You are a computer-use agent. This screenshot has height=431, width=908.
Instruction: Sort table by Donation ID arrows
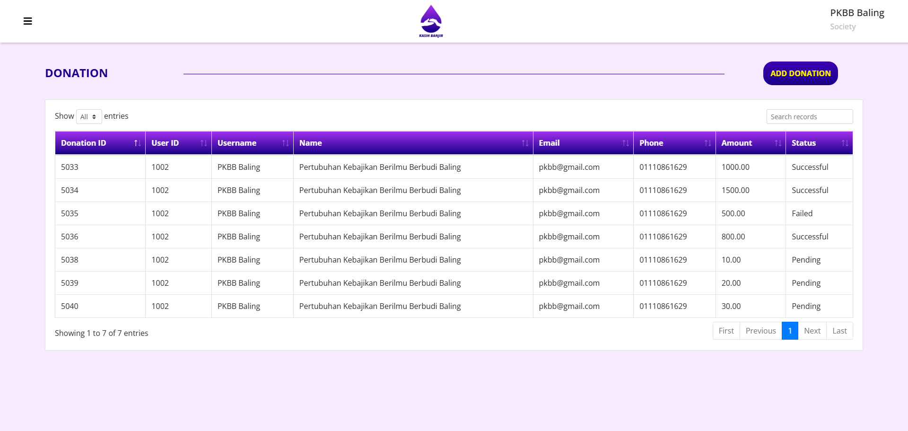[137, 143]
